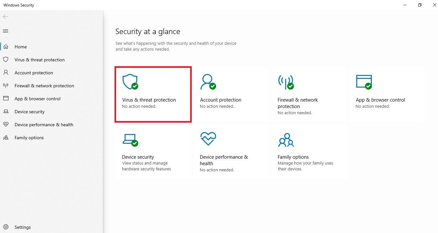
Task: Select Device performance & health in the sidebar
Action: tap(44, 125)
